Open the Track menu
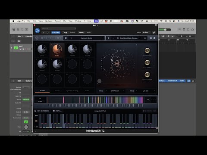Image resolution: width=207 pixels, height=155 pixels. coord(41,21)
